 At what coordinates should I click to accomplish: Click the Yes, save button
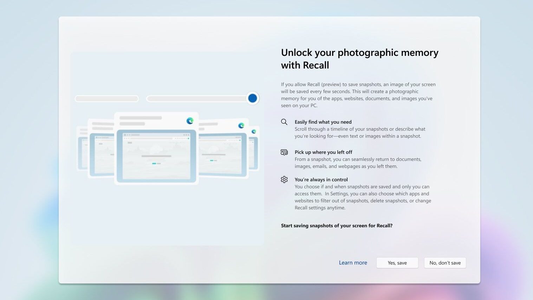[397, 263]
